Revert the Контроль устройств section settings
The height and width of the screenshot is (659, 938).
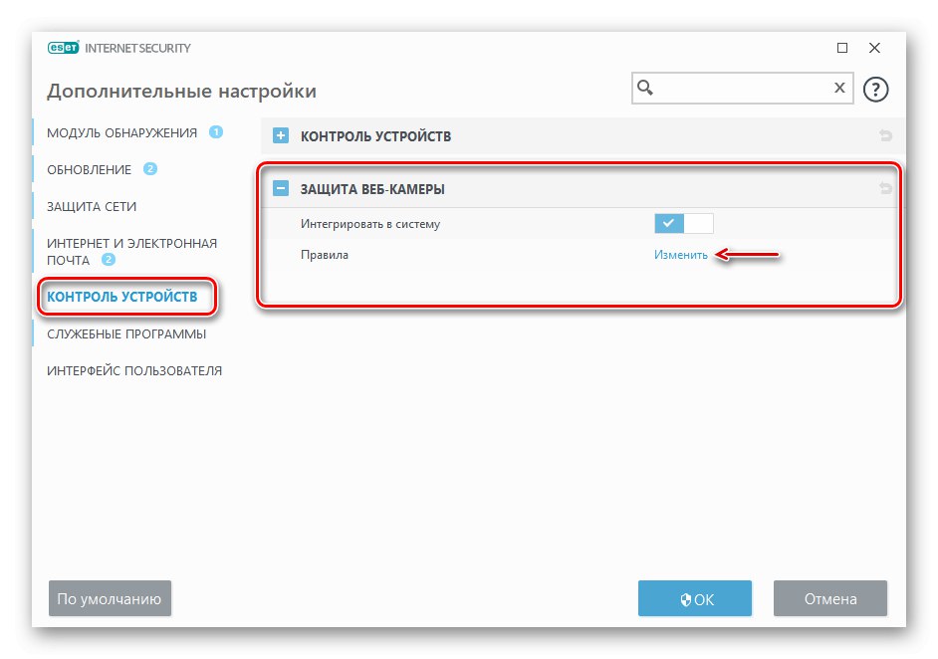point(885,136)
